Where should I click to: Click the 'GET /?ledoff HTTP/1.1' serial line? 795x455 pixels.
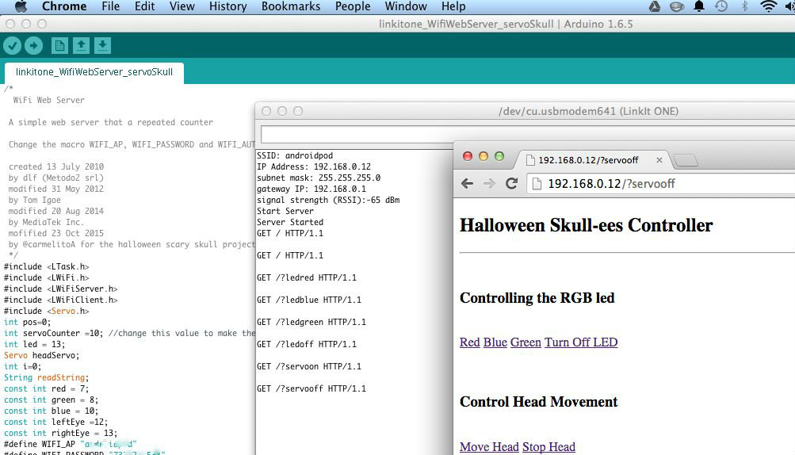tap(306, 344)
